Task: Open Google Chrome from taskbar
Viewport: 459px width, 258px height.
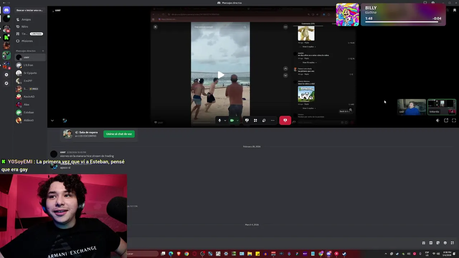Action: 186,254
